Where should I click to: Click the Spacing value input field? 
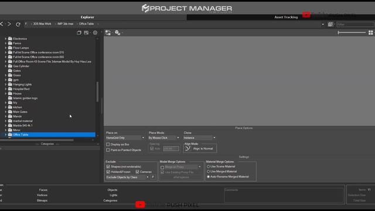tap(171, 148)
